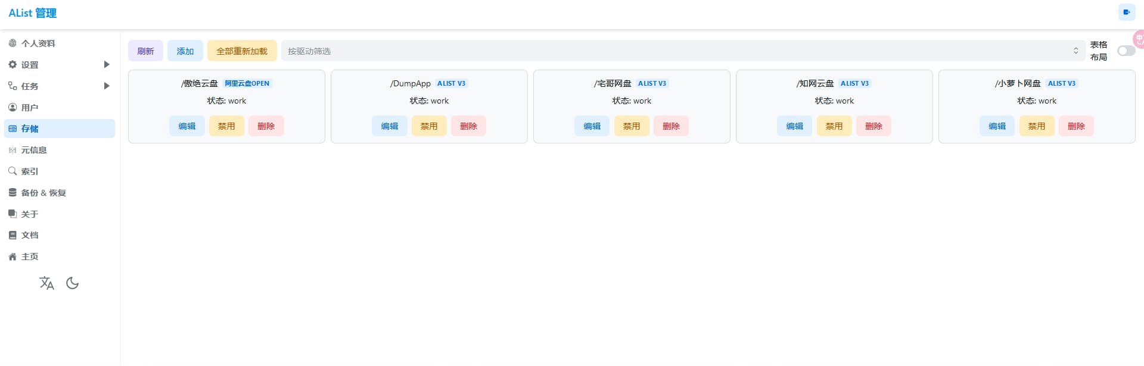The image size is (1144, 366).
Task: Delete the /DumpApp storage
Action: pos(469,126)
